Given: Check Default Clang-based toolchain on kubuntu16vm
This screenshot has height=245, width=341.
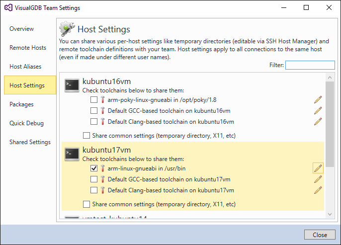Looking at the screenshot, I should click(94, 122).
